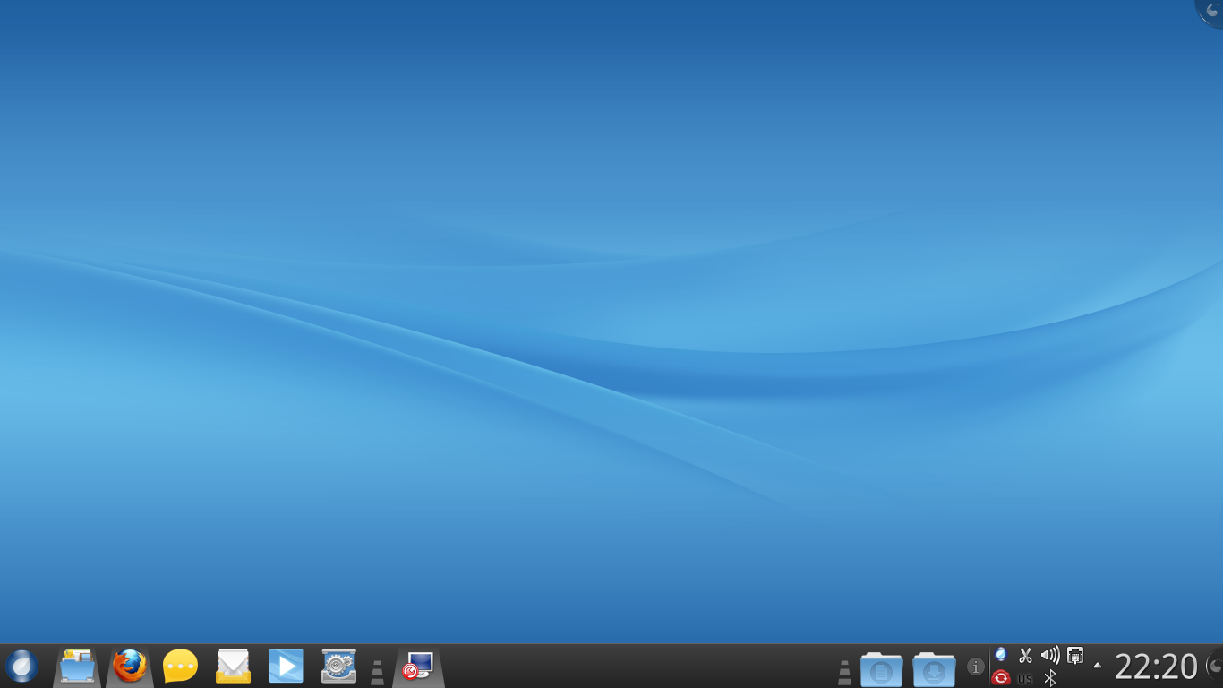The image size is (1223, 688).
Task: Open the volume control in the tray
Action: [x=1049, y=655]
